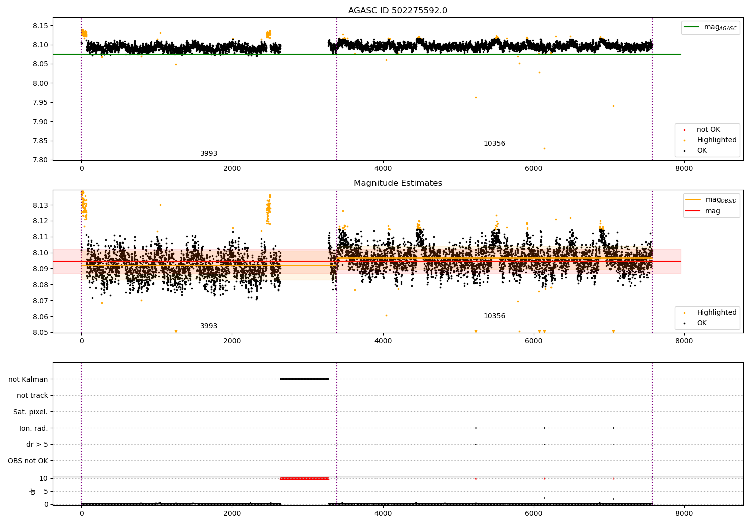This screenshot has width=751, height=525.
Task: Click the "OBS not OK" row label
Action: (28, 461)
